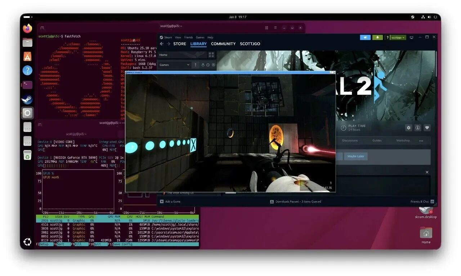
Task: Open Portal 2 Discussions tab
Action: [x=350, y=141]
